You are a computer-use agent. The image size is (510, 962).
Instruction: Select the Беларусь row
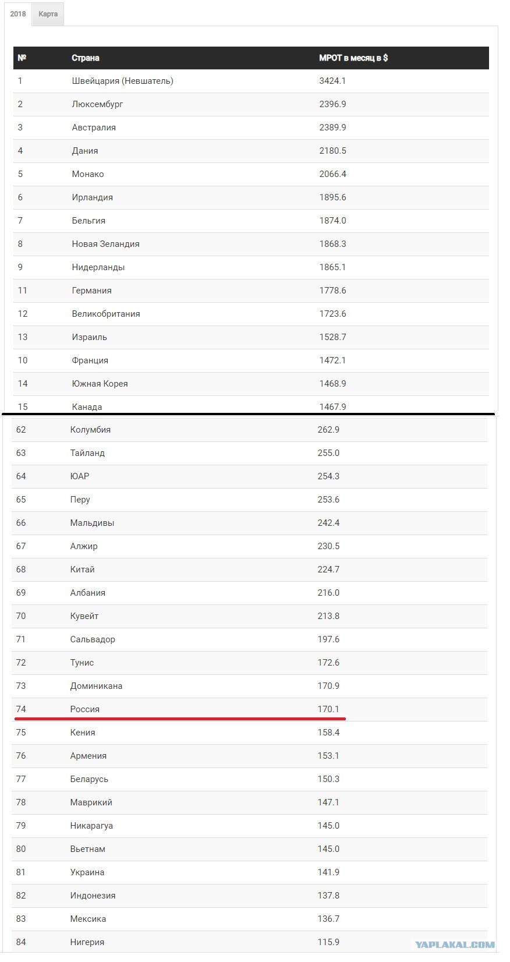tap(249, 779)
